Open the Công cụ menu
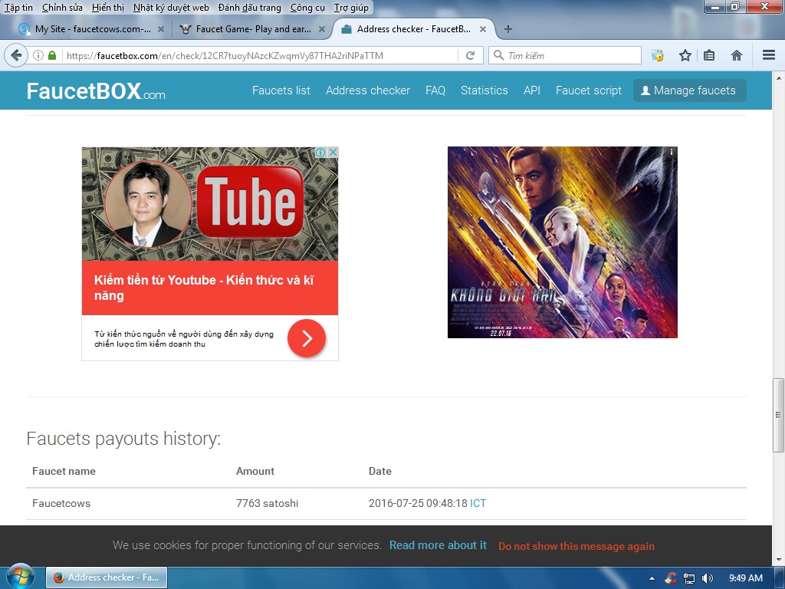This screenshot has height=589, width=785. click(x=307, y=8)
